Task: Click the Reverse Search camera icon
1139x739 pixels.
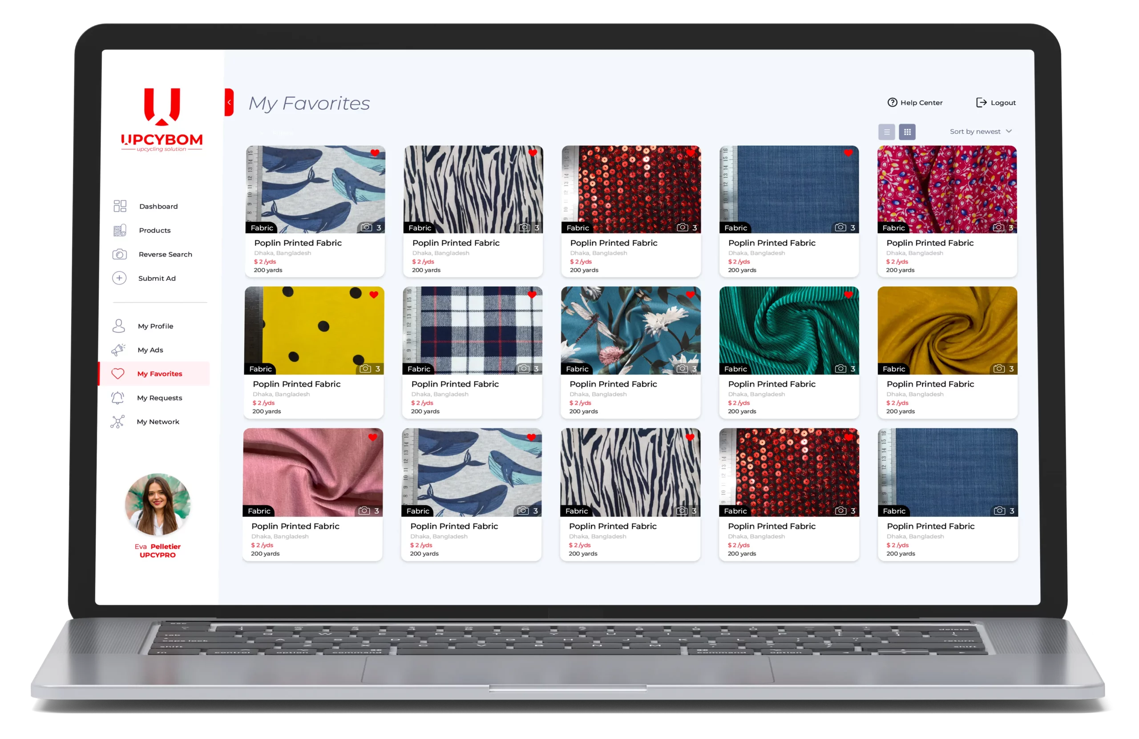Action: tap(119, 254)
